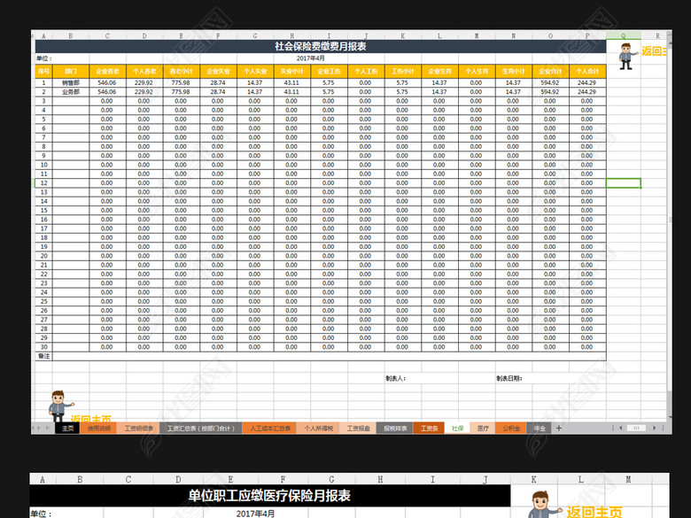The image size is (691, 518).
Task: Add a new sheet with plus icon
Action: click(558, 428)
